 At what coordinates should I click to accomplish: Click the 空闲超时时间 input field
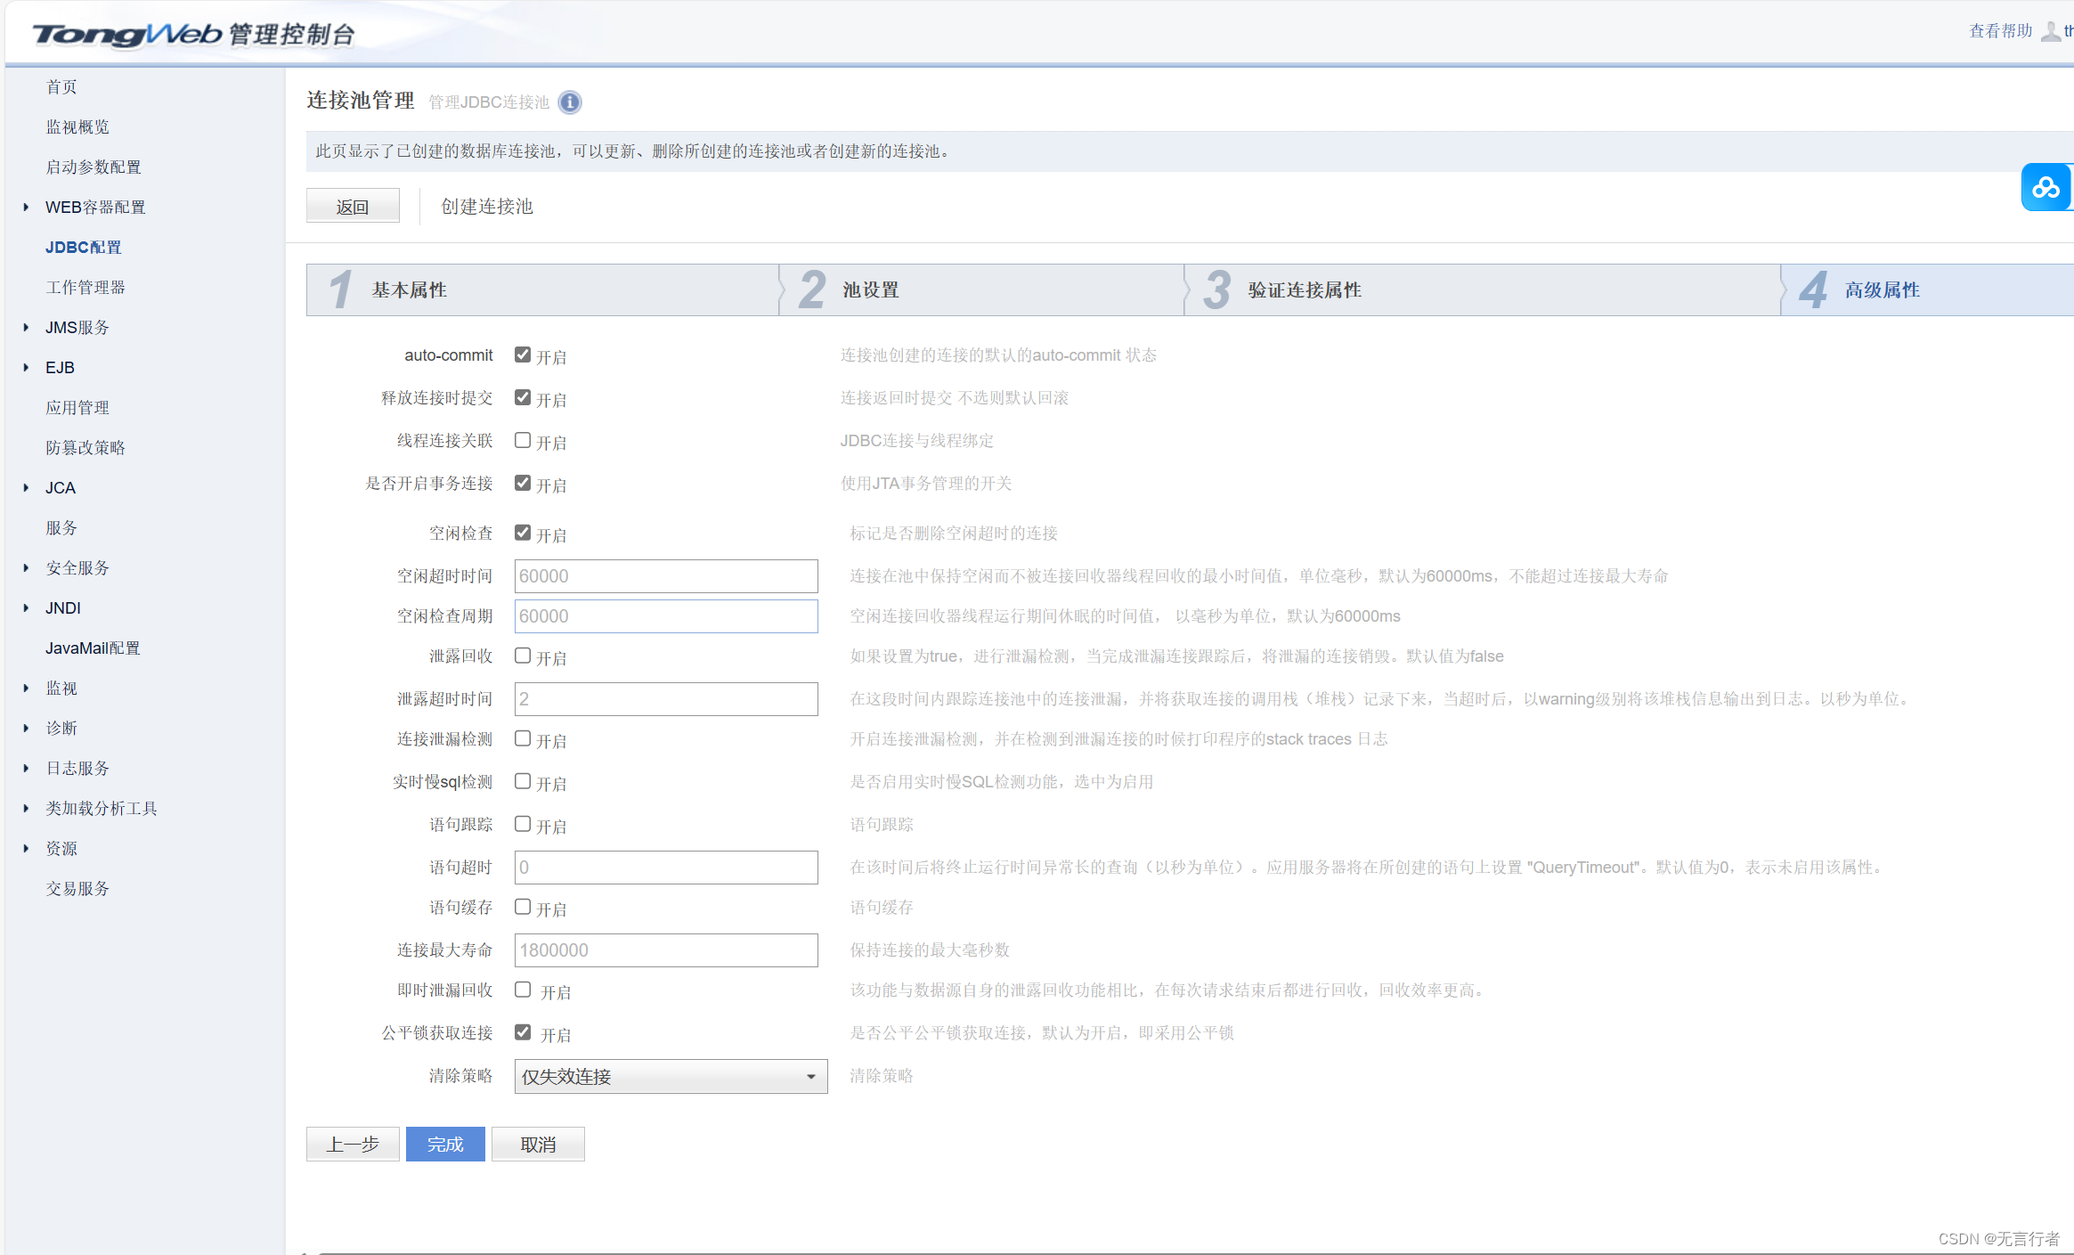point(665,576)
